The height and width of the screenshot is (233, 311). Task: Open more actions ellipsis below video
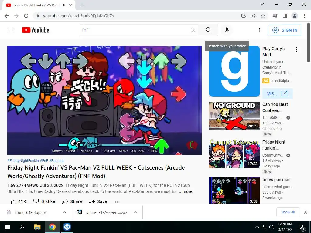[117, 202]
